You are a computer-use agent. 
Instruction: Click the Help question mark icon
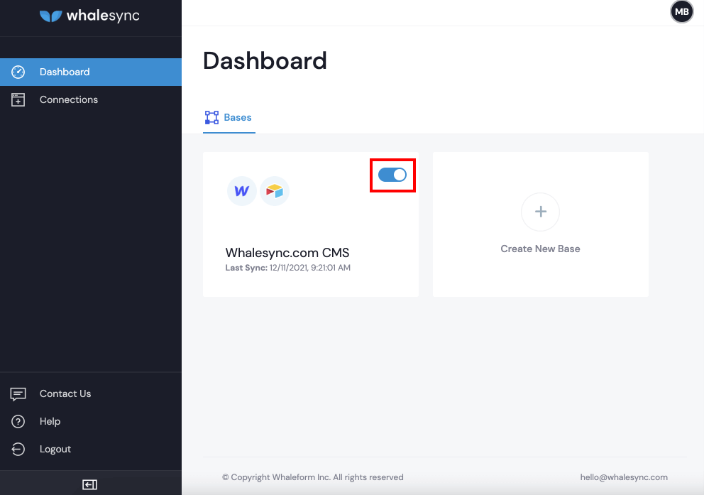tap(18, 421)
